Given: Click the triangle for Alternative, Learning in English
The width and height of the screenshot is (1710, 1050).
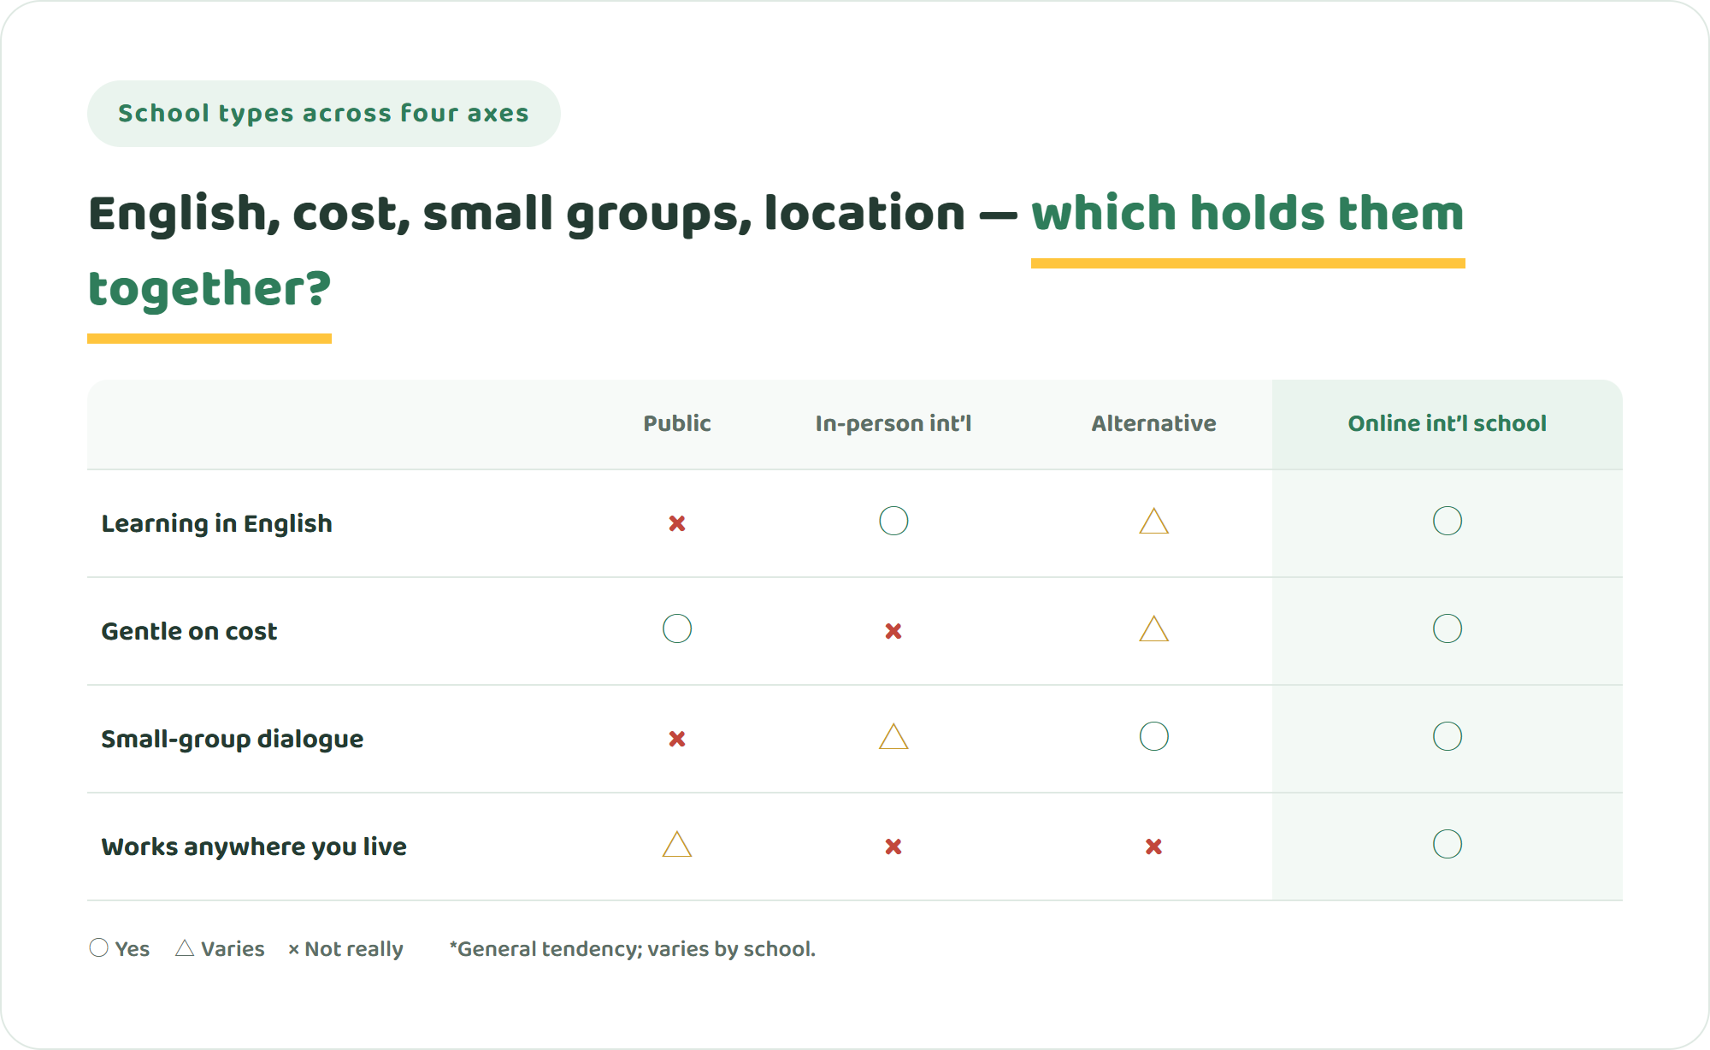Looking at the screenshot, I should tap(1153, 521).
